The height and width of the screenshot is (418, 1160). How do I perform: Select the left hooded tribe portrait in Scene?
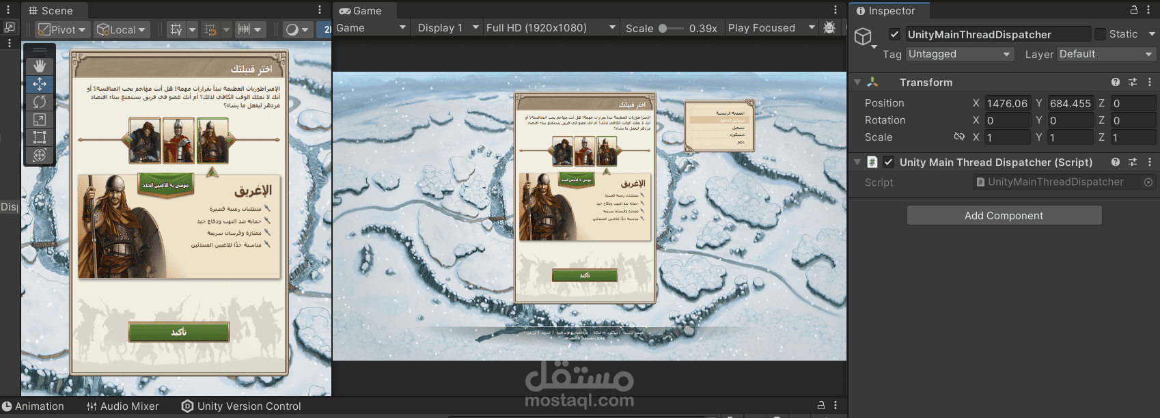tap(145, 141)
